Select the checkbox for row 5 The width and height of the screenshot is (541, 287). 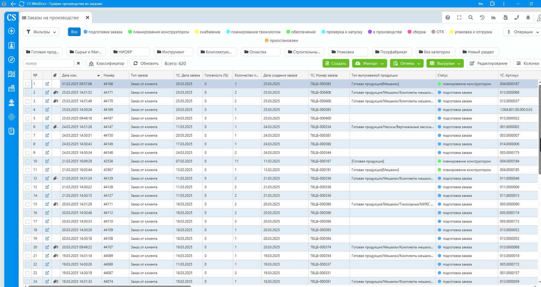pos(28,118)
